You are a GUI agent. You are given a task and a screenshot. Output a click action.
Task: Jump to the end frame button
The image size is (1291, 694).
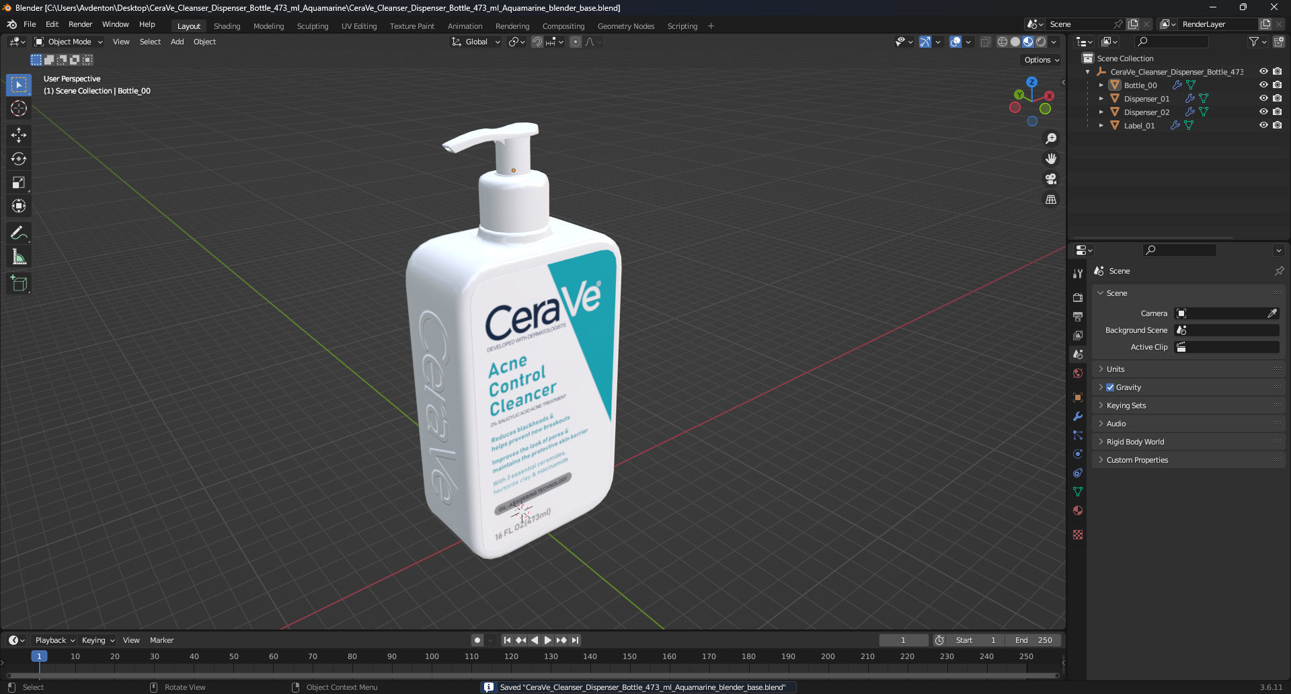[x=576, y=640]
